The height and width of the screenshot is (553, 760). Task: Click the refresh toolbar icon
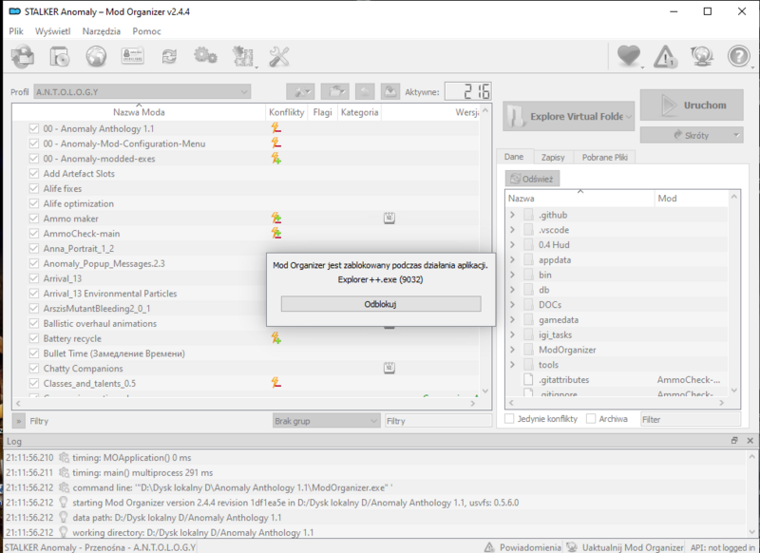point(169,57)
